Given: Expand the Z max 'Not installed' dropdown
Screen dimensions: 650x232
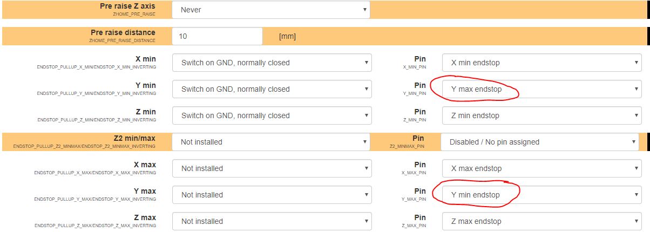Looking at the screenshot, I should click(272, 221).
